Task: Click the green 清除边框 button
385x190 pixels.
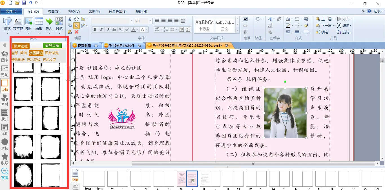Action: tap(52, 46)
